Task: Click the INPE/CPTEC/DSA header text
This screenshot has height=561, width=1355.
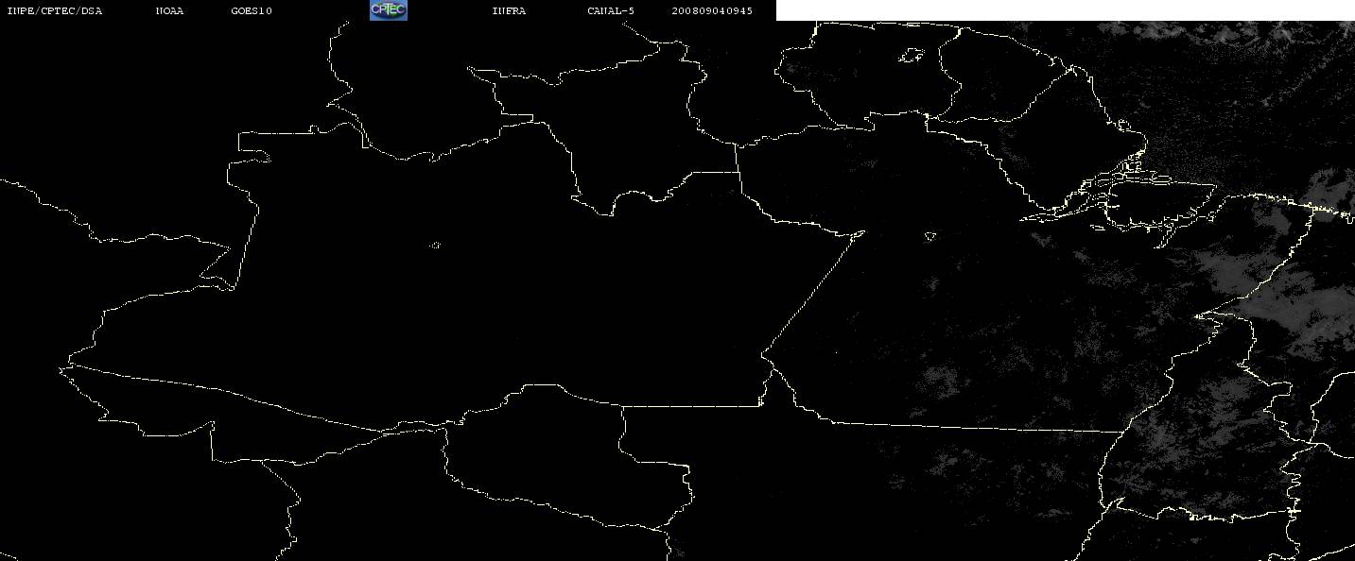Action: click(x=54, y=11)
